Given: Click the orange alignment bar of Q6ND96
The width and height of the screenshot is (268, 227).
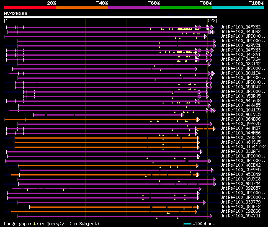Looking at the screenshot, I should point(102,119).
